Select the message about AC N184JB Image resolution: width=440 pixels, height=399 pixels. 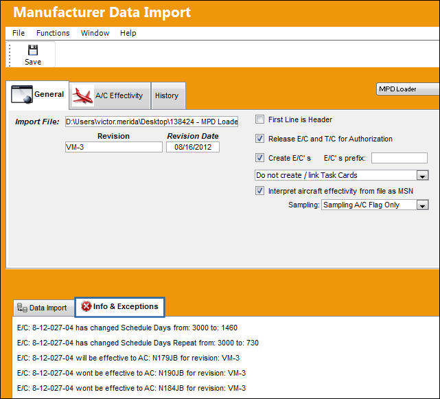[x=131, y=388]
